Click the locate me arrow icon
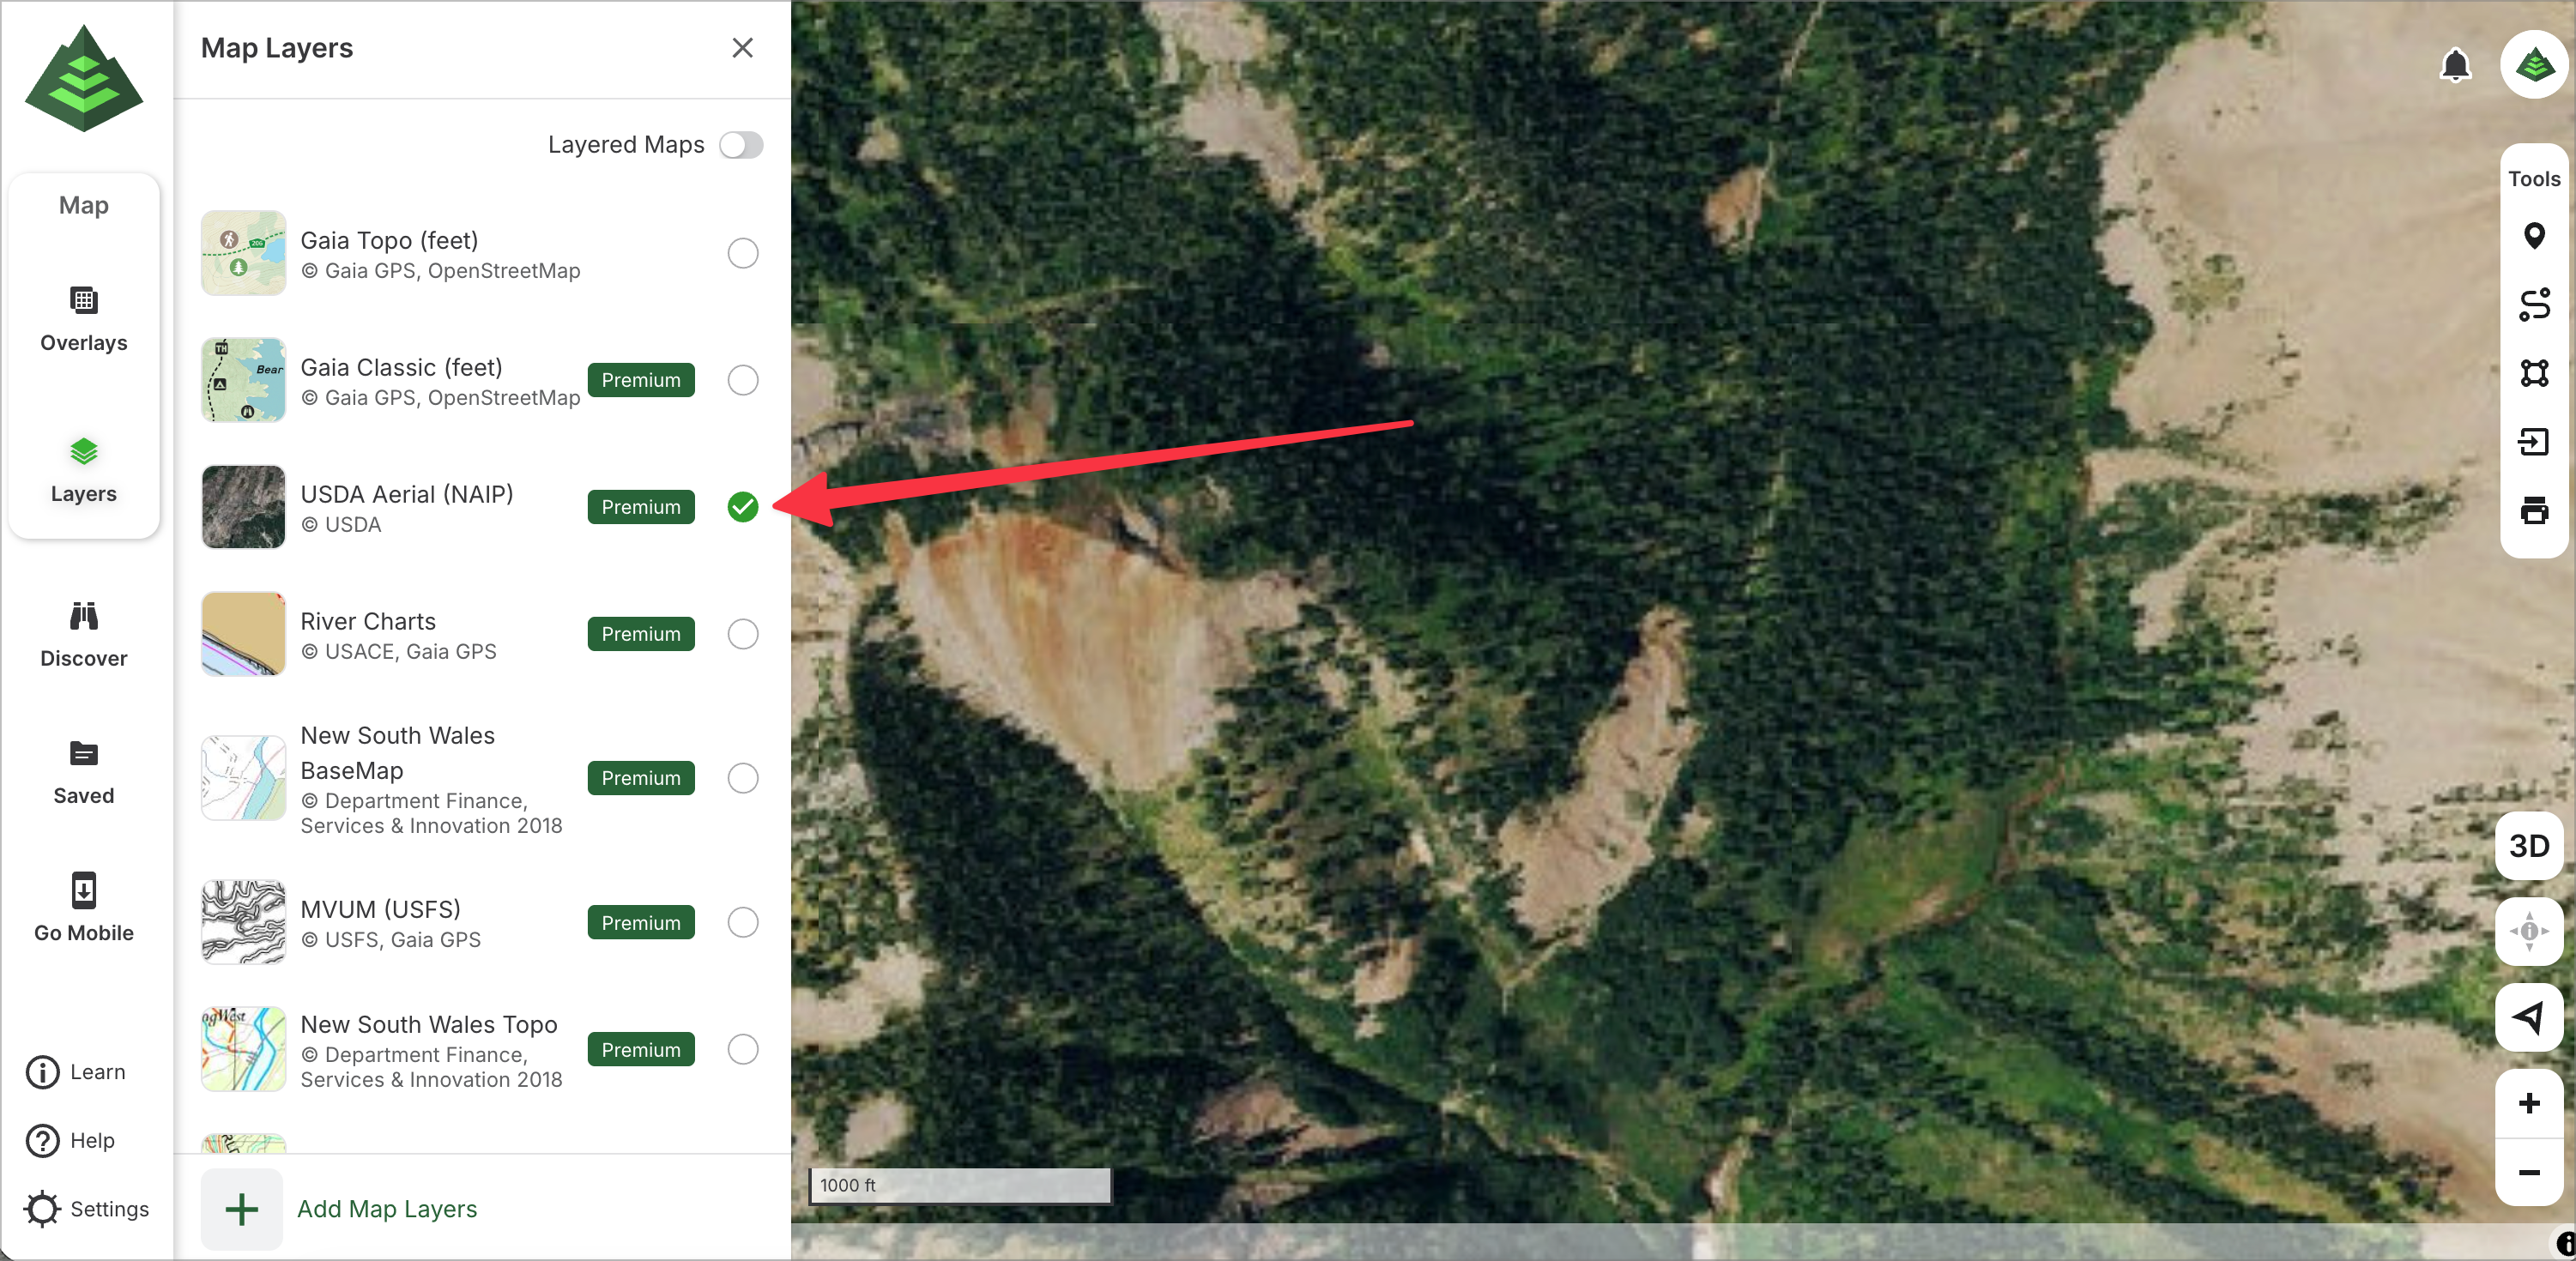Image resolution: width=2576 pixels, height=1261 pixels. tap(2528, 1017)
